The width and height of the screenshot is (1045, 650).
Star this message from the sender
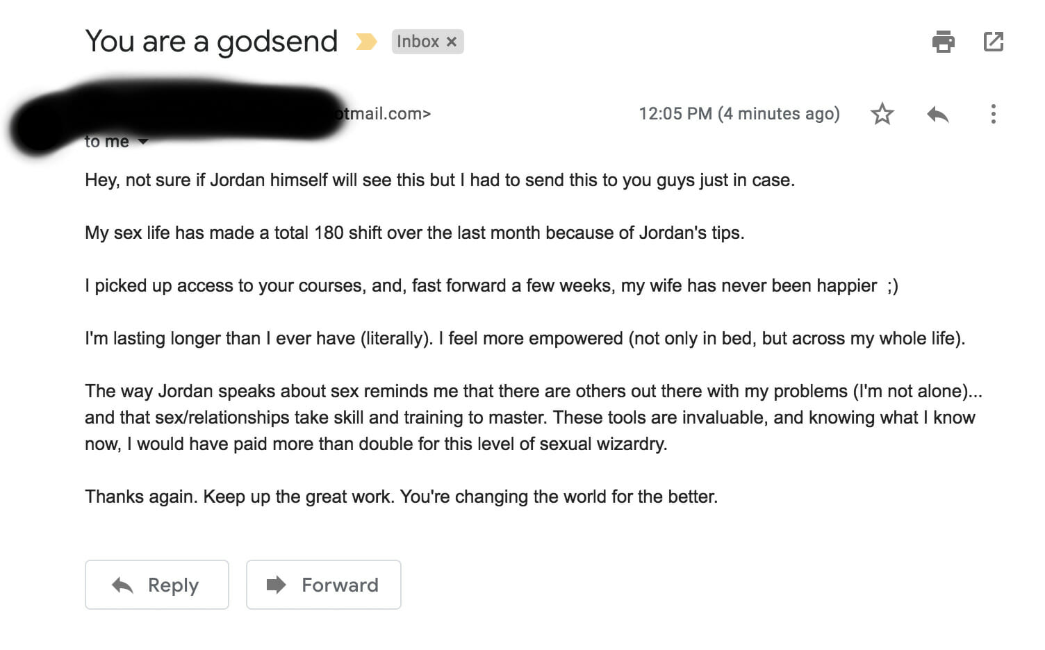[x=882, y=113]
